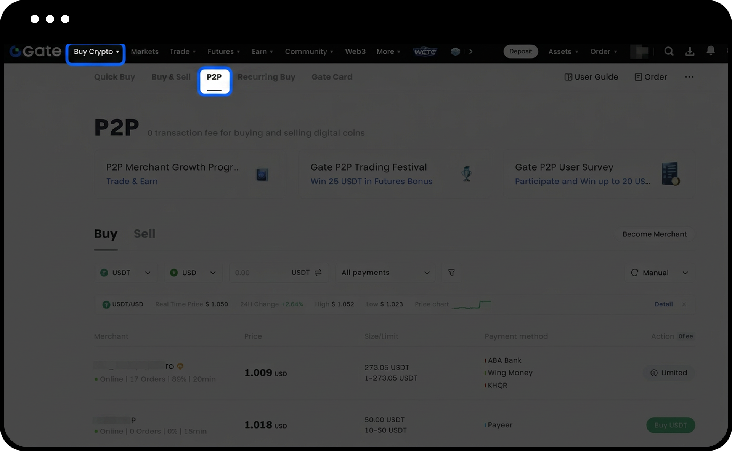Click the search magnifier icon
The image size is (732, 451).
click(669, 51)
